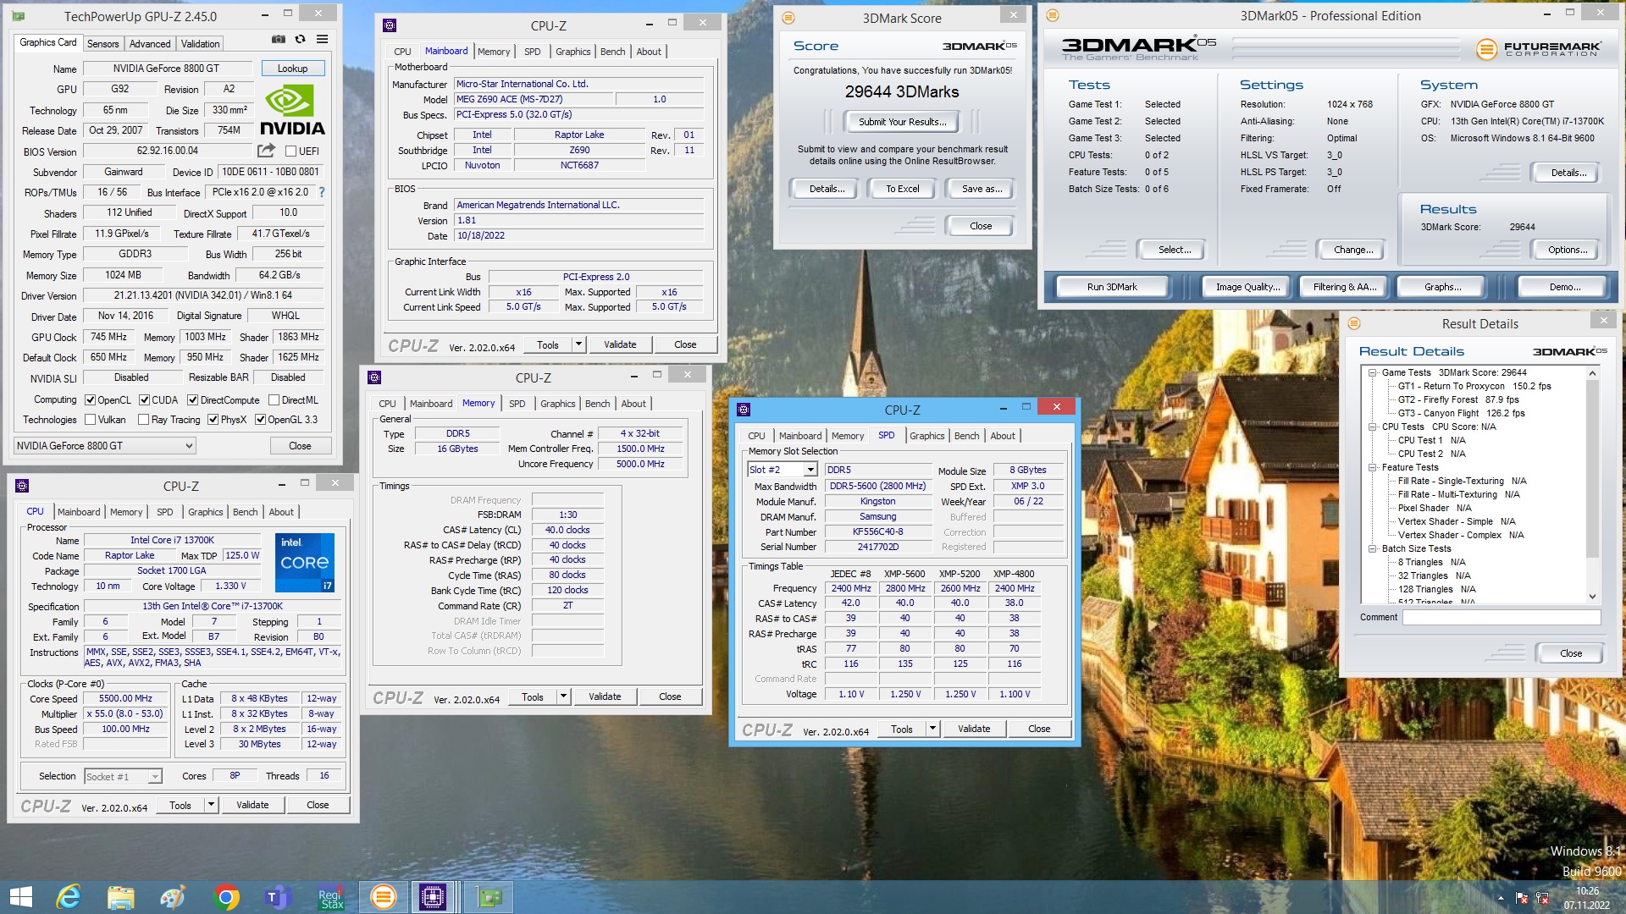
Task: Toggle the Ray Tracing checkbox
Action: coord(144,419)
